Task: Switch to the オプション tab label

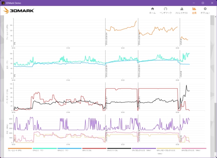Action: pyautogui.click(x=205, y=13)
